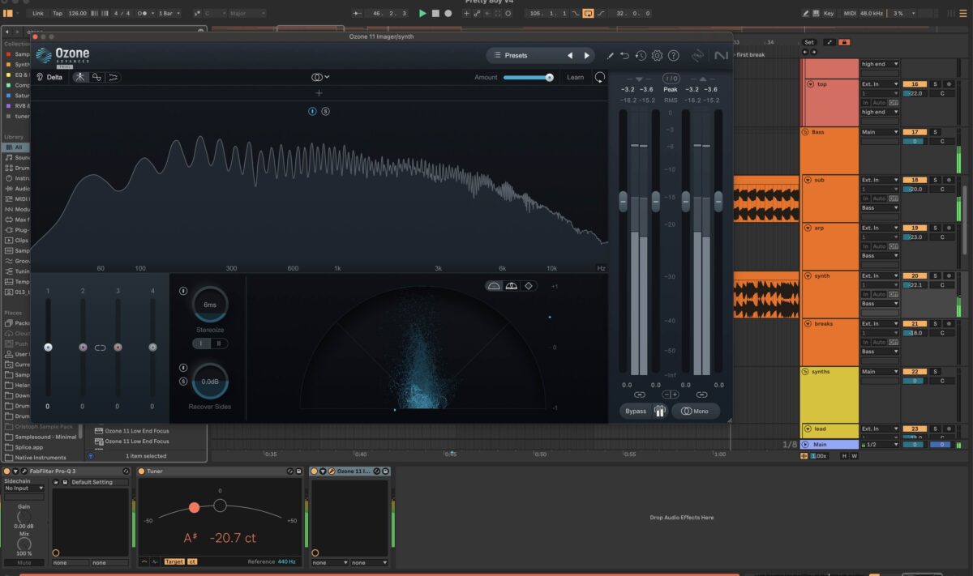Select the Polar Level vectorscope view
Screen dimensions: 973x576
point(511,286)
